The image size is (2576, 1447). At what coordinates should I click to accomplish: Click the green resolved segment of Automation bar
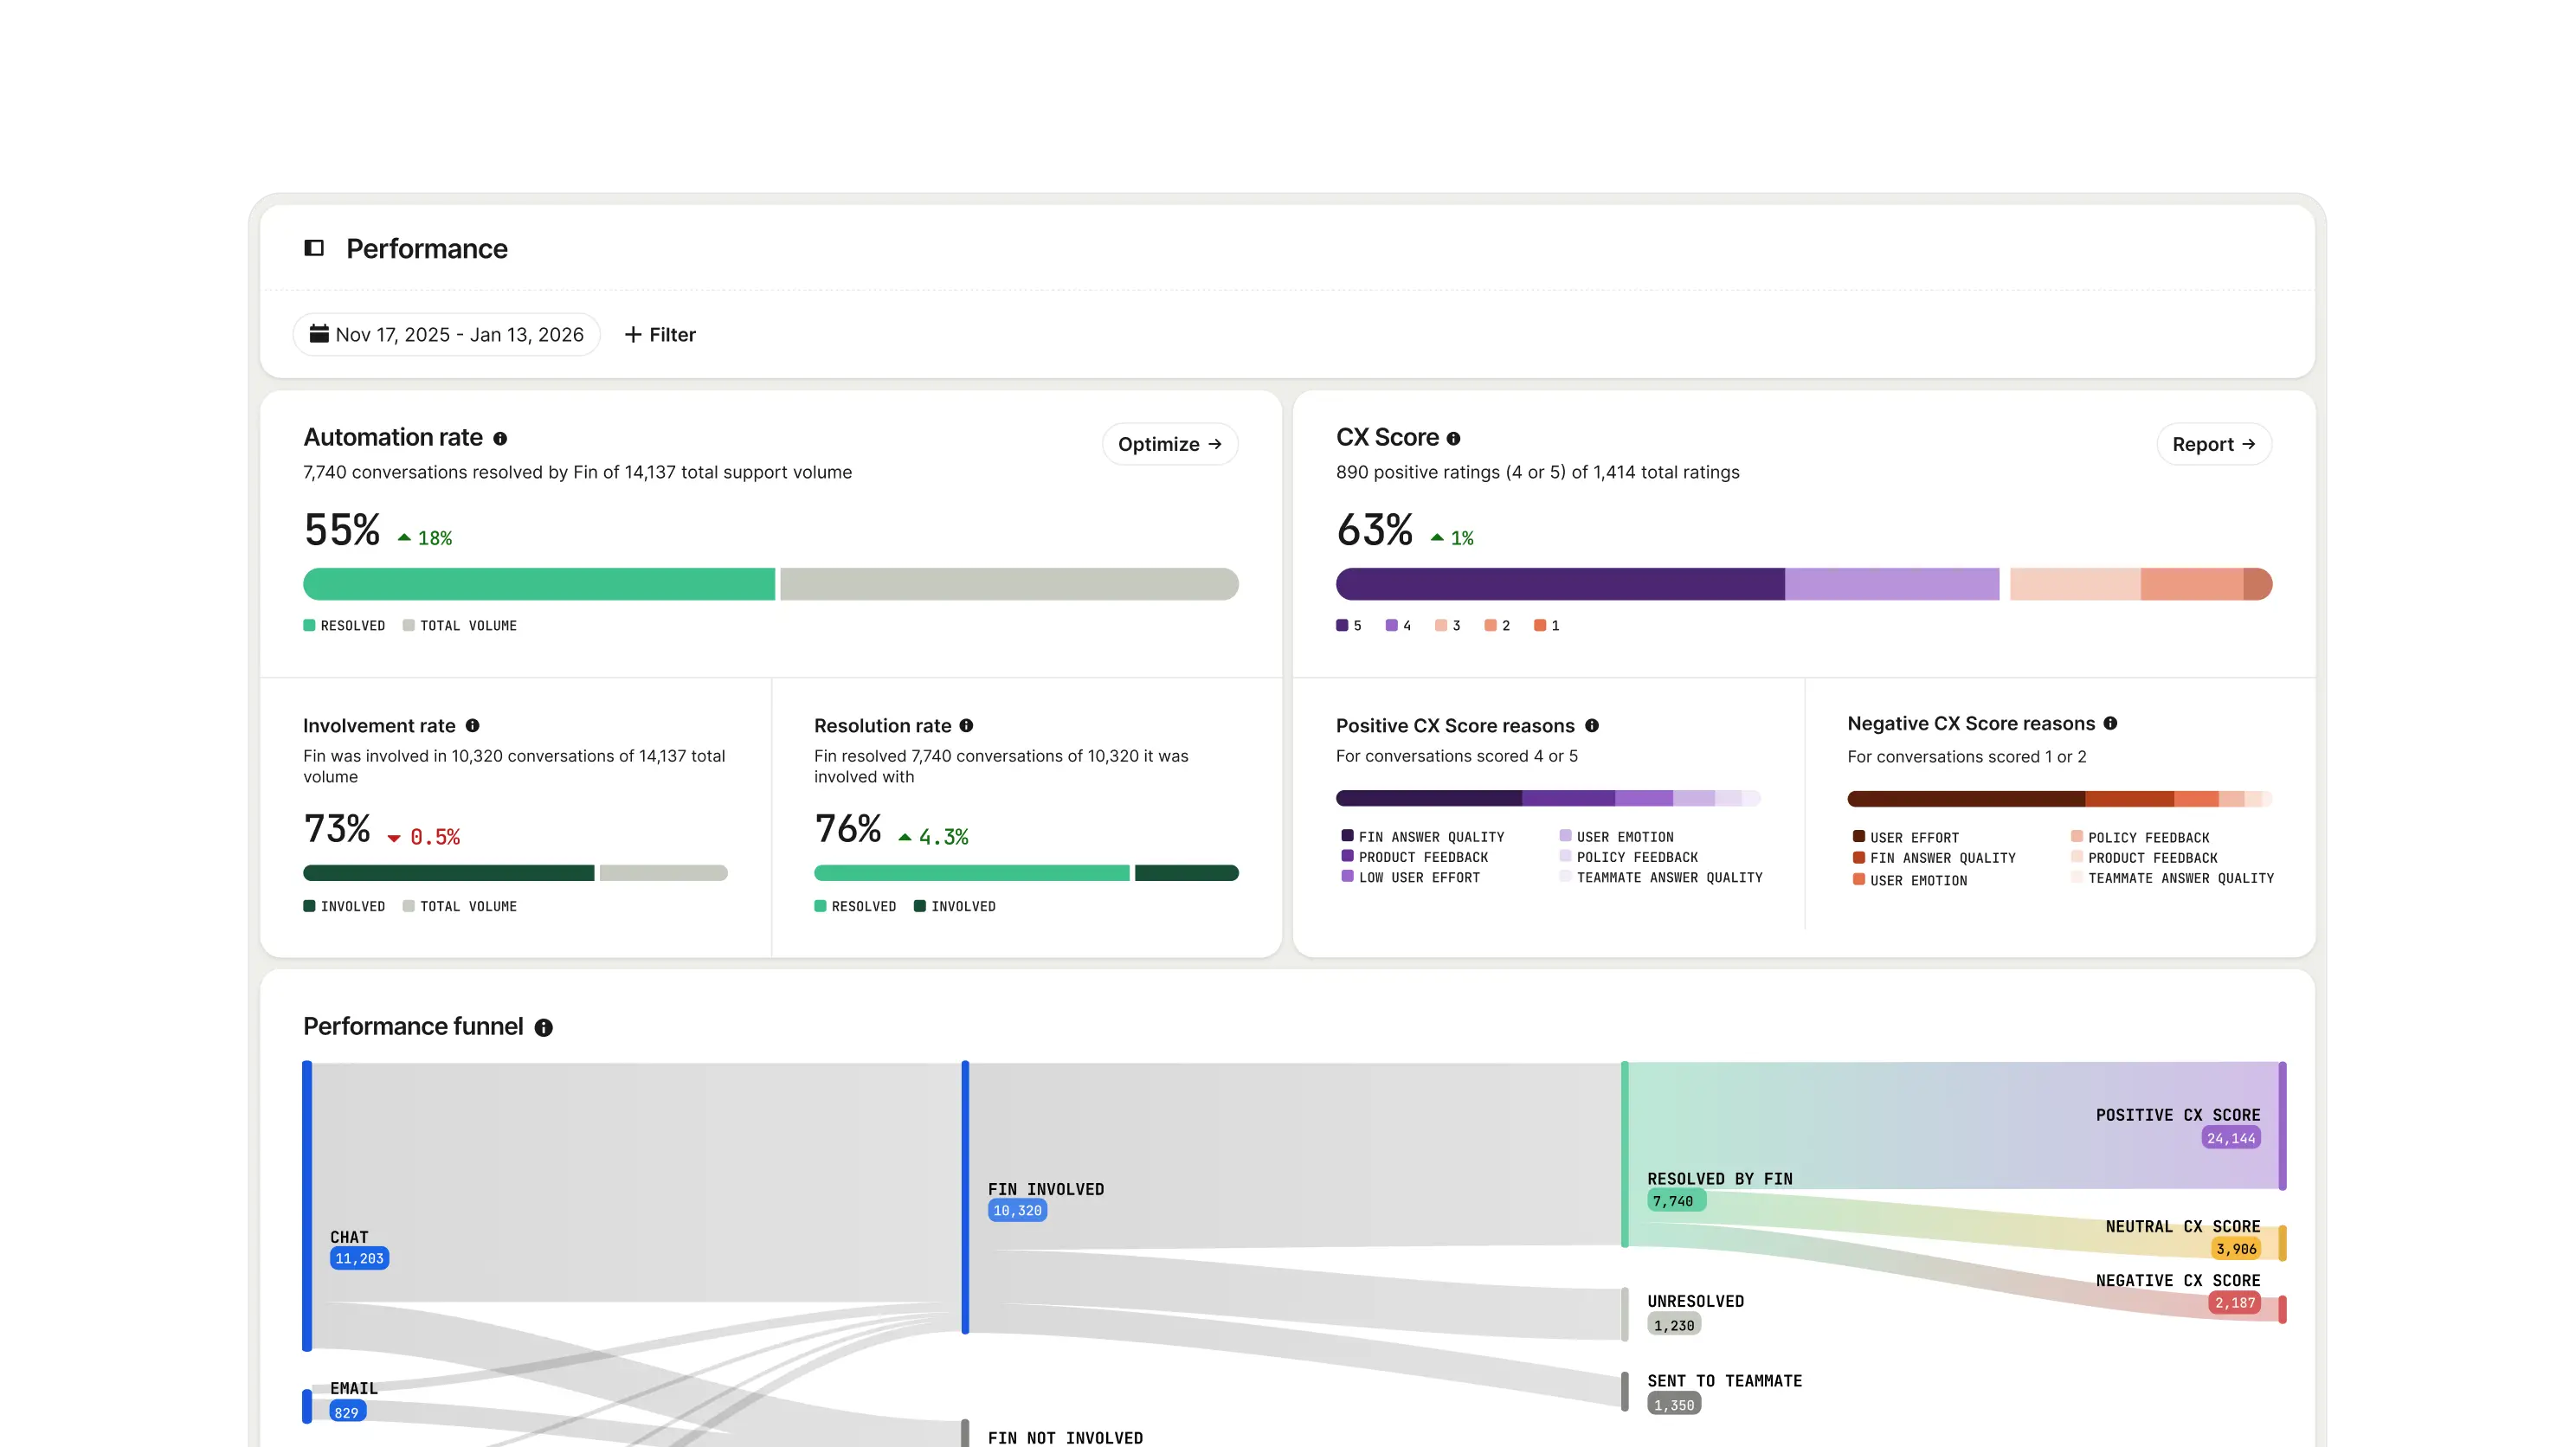tap(539, 584)
